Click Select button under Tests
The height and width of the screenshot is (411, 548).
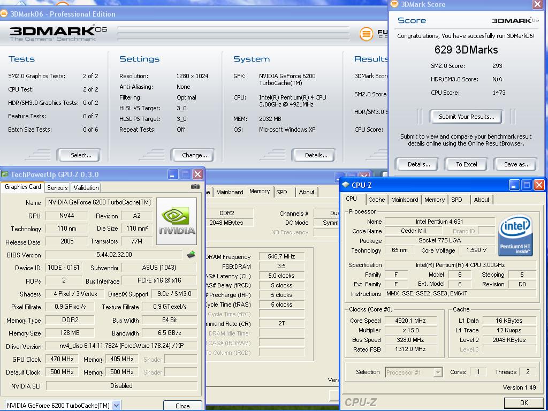click(x=79, y=155)
